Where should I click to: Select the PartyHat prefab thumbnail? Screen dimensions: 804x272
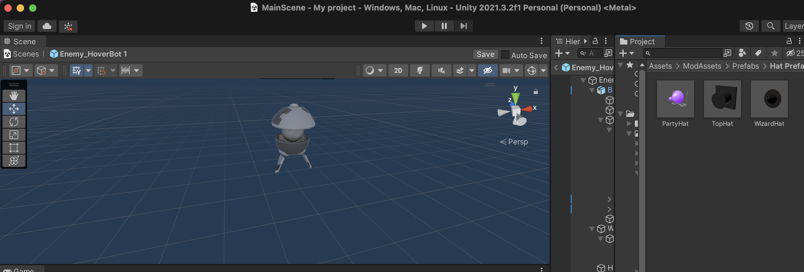(x=675, y=99)
